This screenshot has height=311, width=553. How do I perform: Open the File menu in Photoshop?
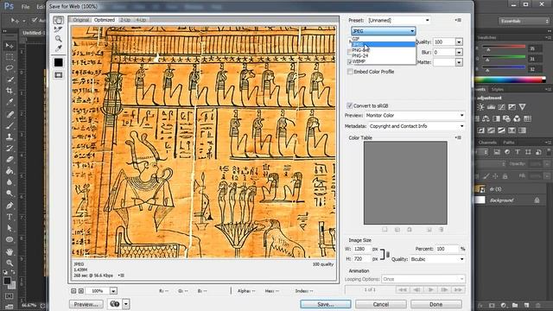pyautogui.click(x=25, y=7)
